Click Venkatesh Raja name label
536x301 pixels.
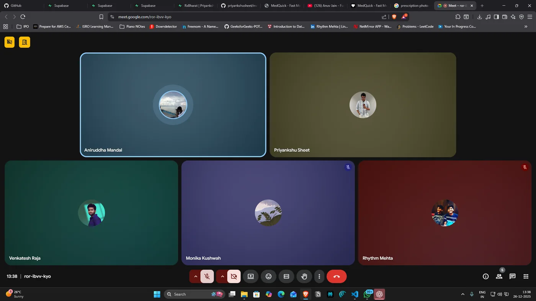click(x=25, y=258)
